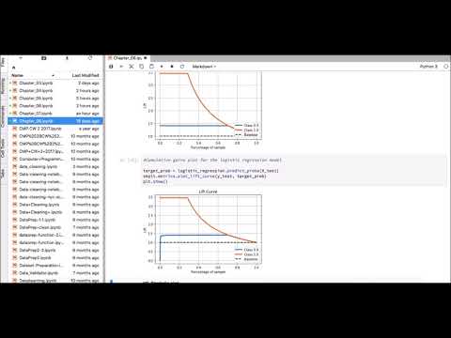Select the Chapter_06 notebook tab
451x338 pixels.
pos(128,58)
